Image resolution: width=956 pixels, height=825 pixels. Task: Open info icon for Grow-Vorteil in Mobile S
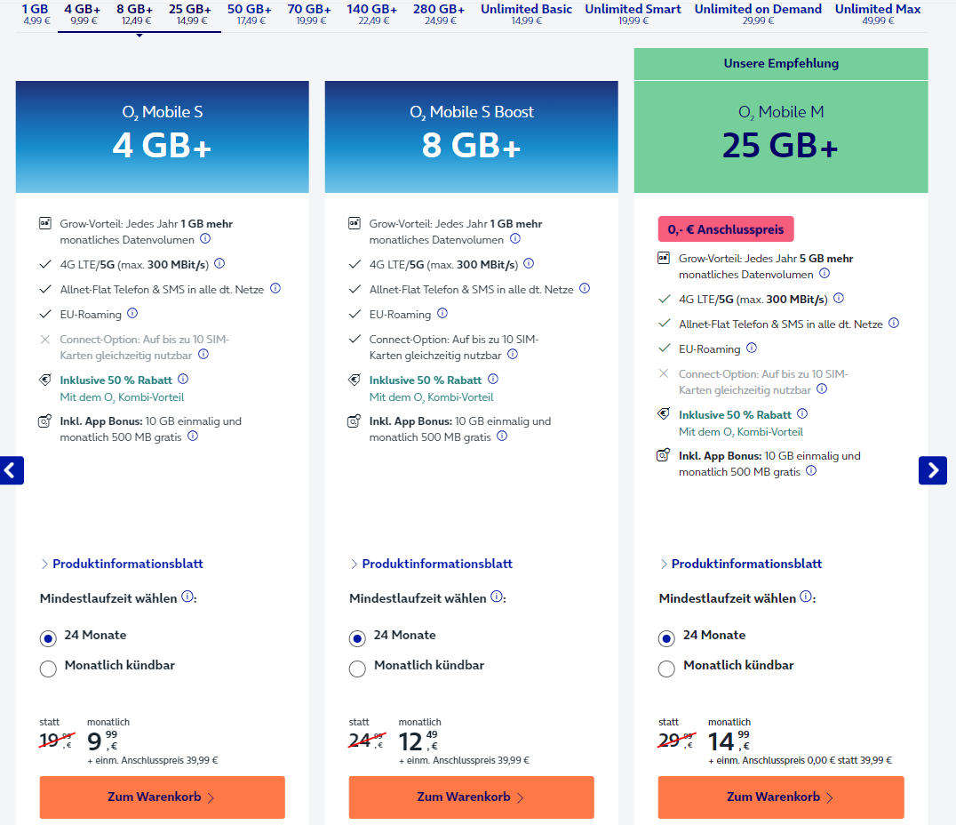pos(205,238)
